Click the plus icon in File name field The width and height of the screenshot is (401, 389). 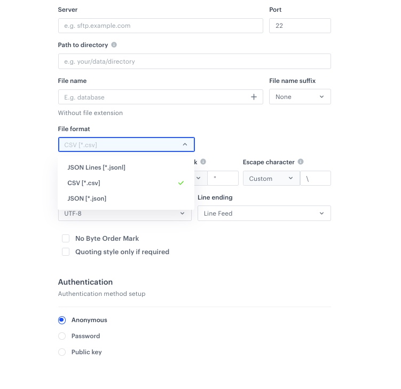254,97
